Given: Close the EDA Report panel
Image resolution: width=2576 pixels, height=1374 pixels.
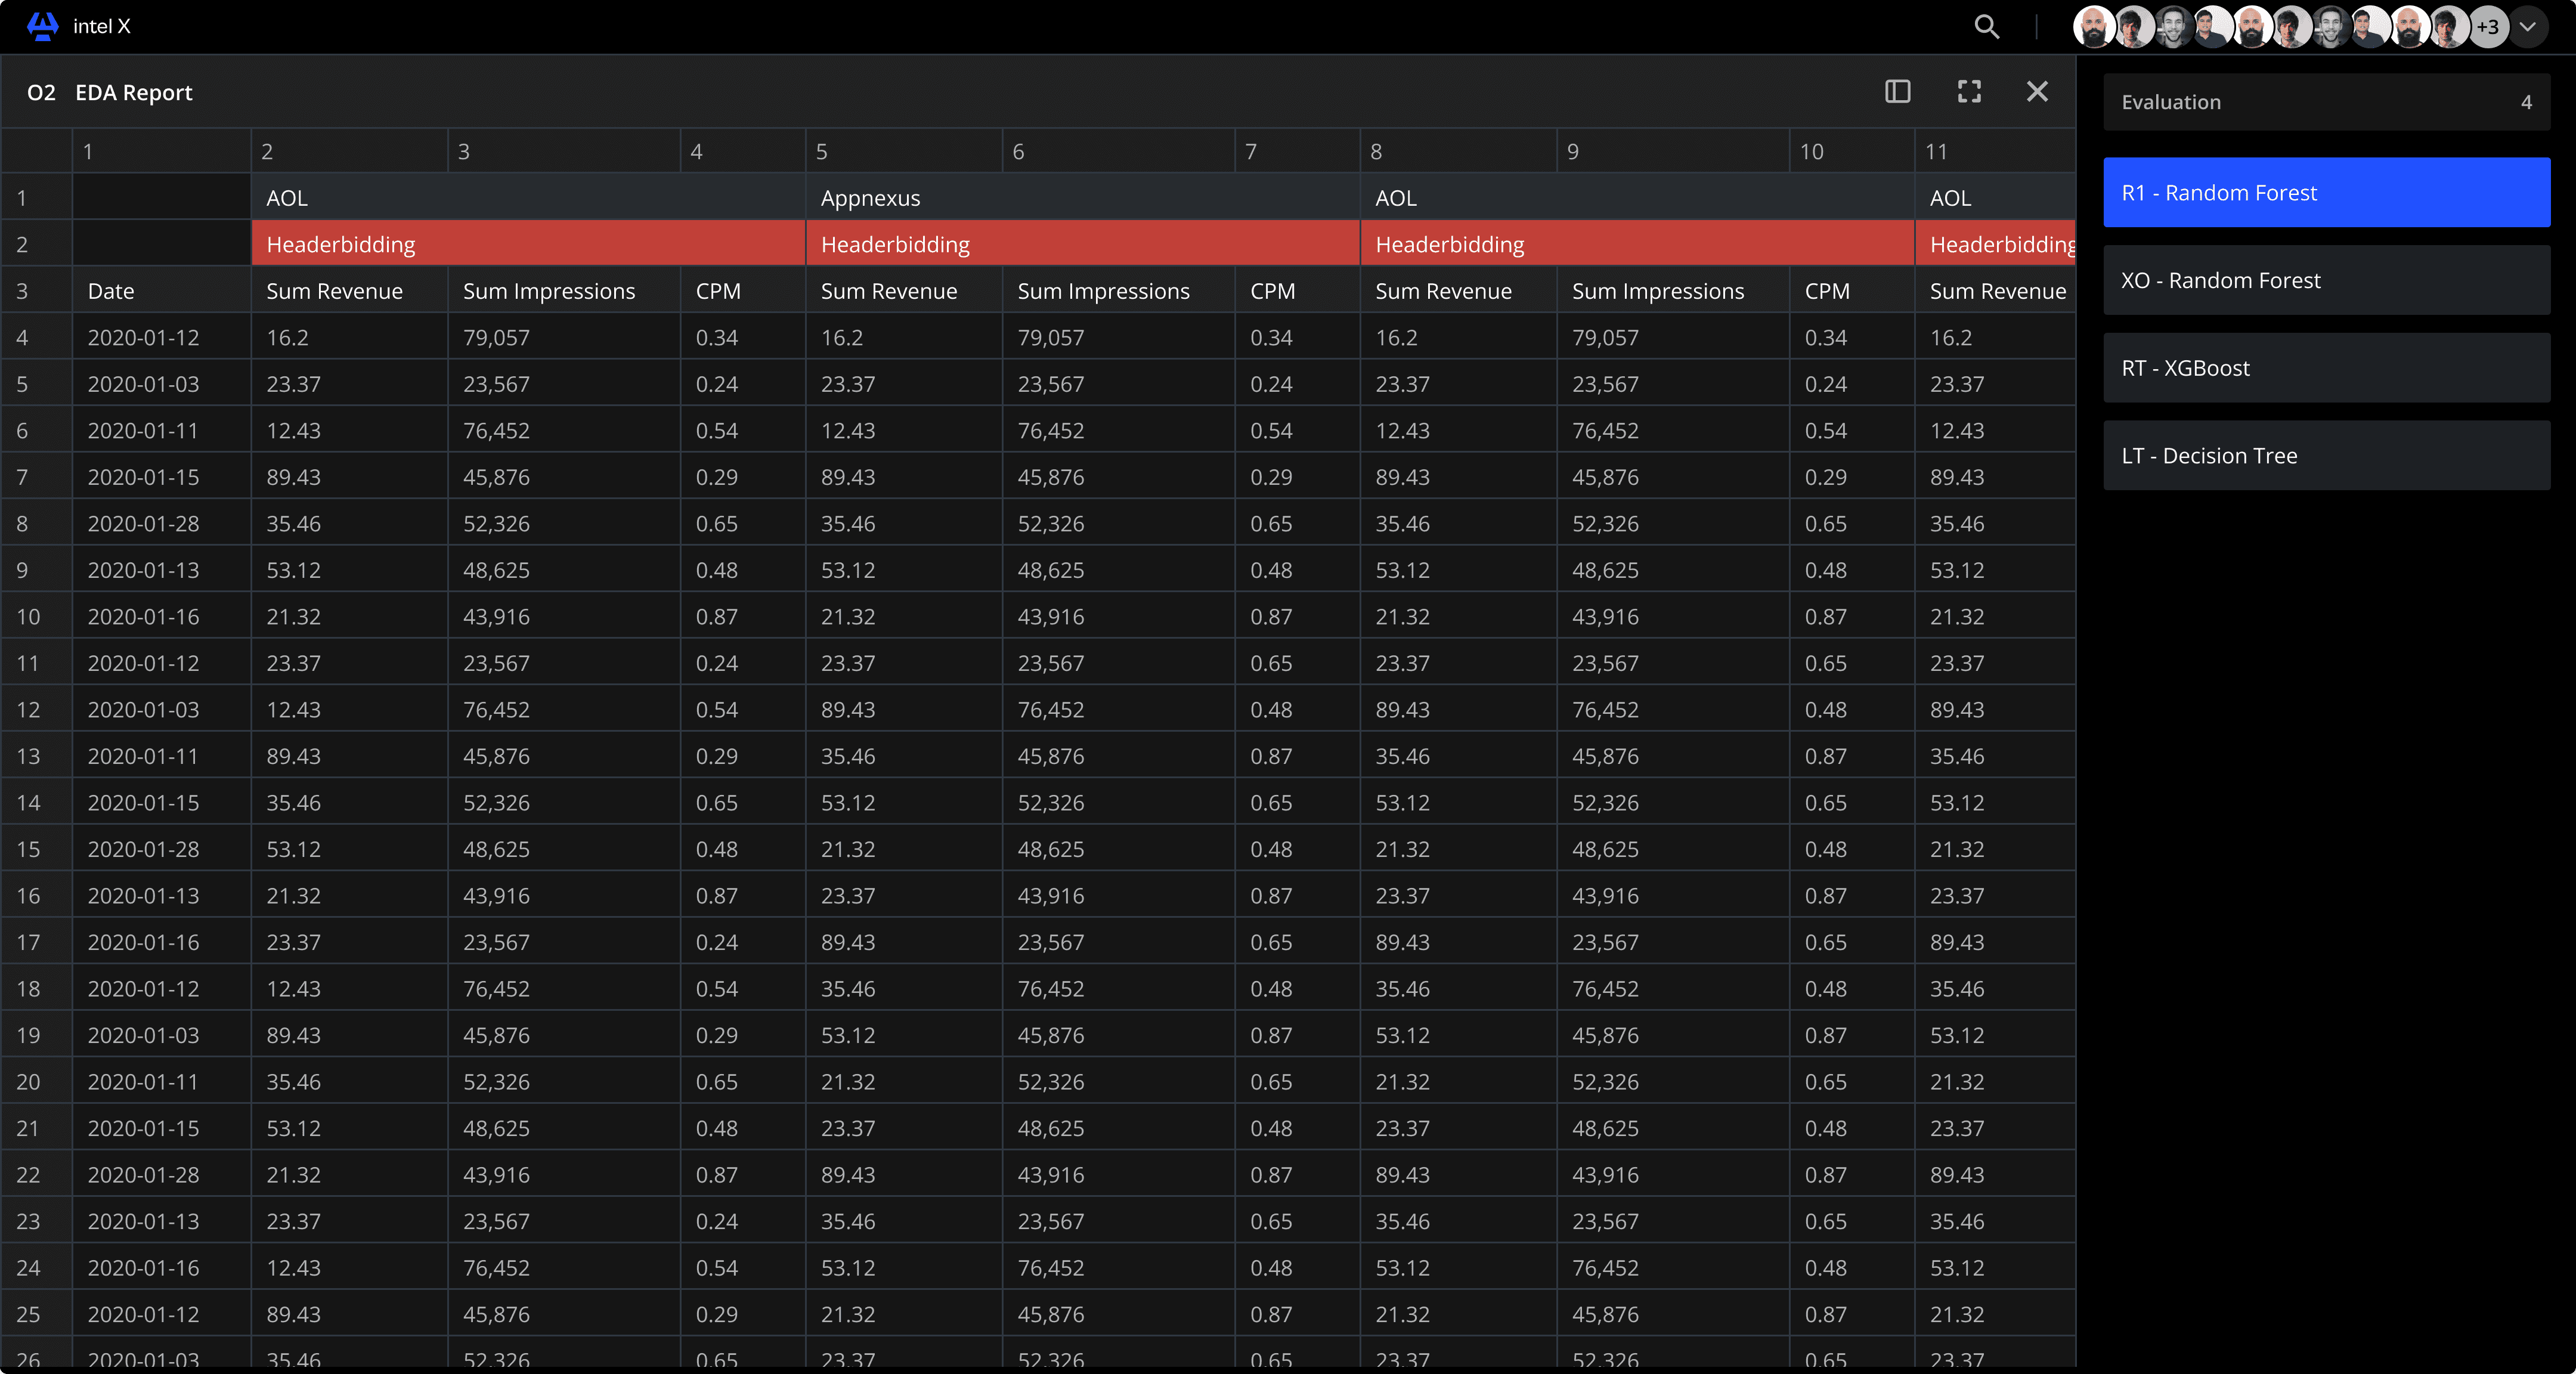Looking at the screenshot, I should point(2036,92).
